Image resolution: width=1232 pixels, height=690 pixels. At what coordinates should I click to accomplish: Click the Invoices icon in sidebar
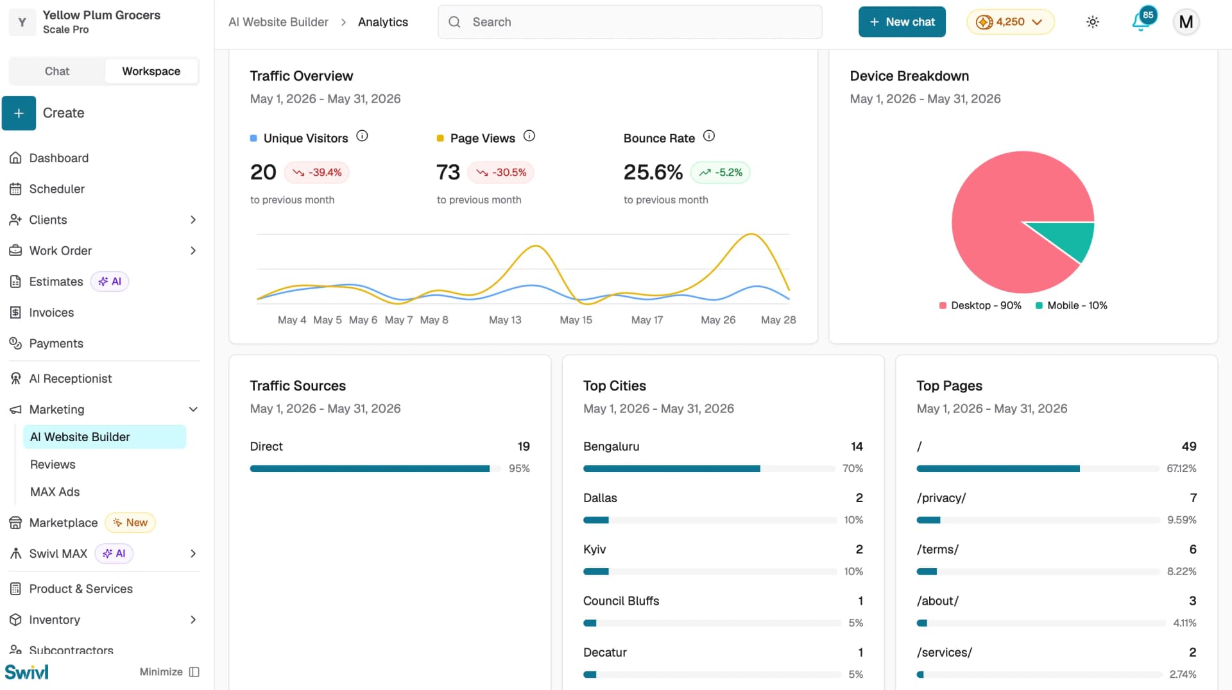pyautogui.click(x=15, y=312)
